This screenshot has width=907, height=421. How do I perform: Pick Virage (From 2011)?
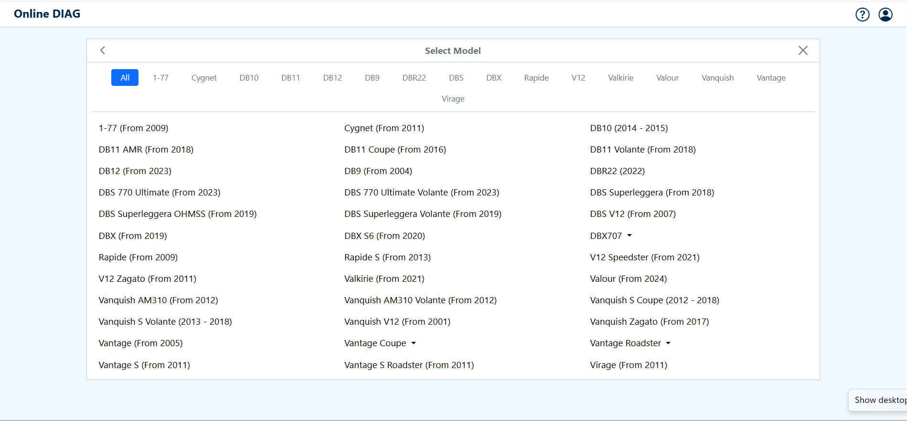(629, 365)
